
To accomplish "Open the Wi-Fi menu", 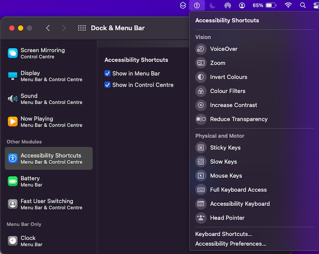I will (x=288, y=5).
